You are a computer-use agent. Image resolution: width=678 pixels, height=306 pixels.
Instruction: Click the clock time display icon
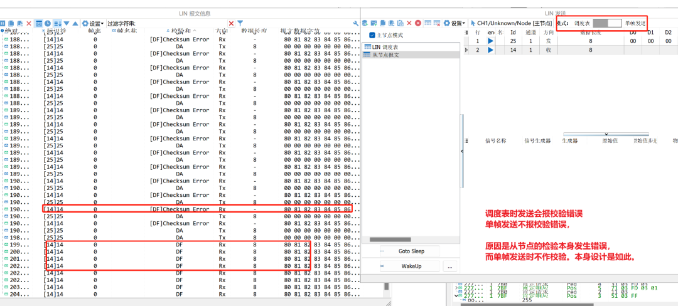[x=48, y=23]
